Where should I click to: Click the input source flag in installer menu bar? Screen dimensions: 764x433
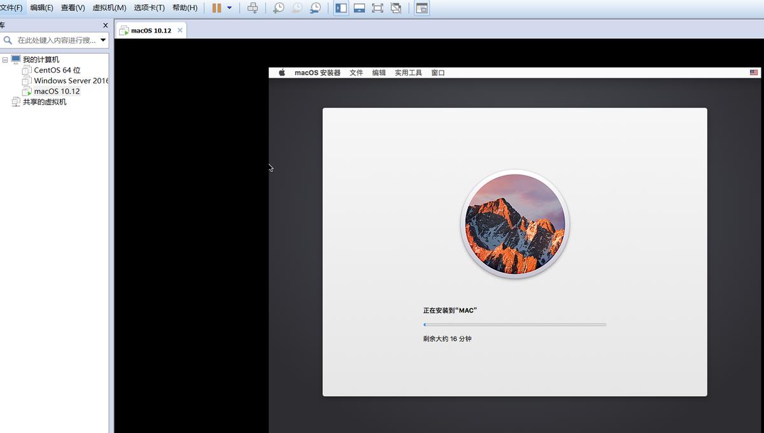[753, 72]
